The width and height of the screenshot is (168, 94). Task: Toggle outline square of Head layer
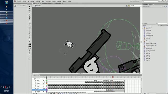[x=47, y=85]
